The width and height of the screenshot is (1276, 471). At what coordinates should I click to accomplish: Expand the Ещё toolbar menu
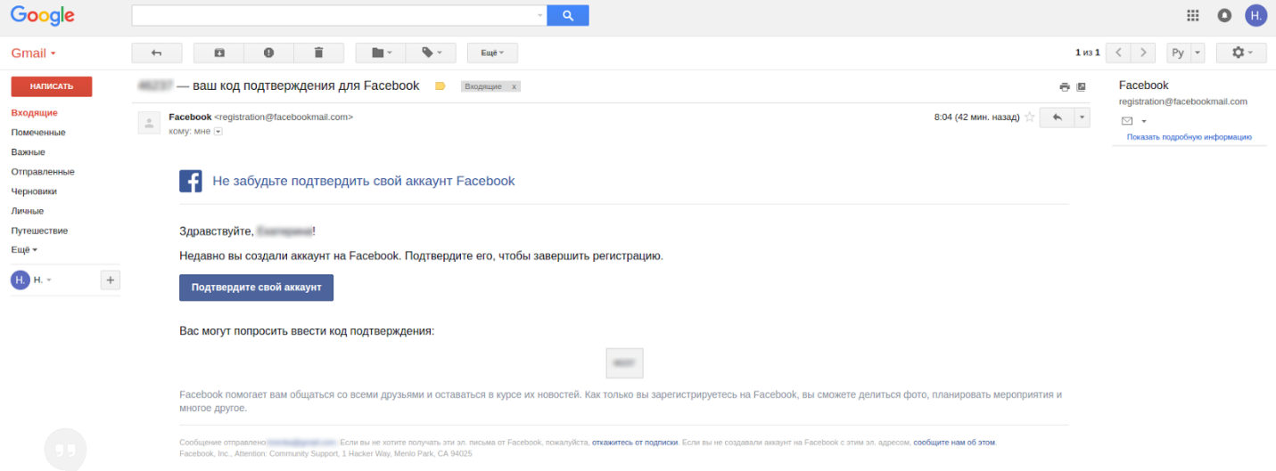[492, 53]
